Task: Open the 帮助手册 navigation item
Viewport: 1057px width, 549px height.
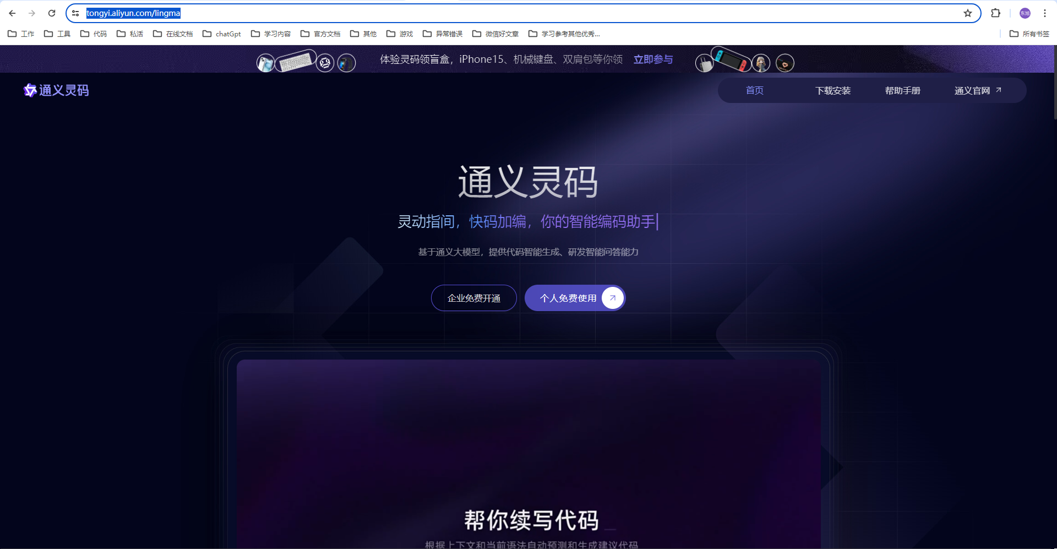Action: pyautogui.click(x=902, y=90)
